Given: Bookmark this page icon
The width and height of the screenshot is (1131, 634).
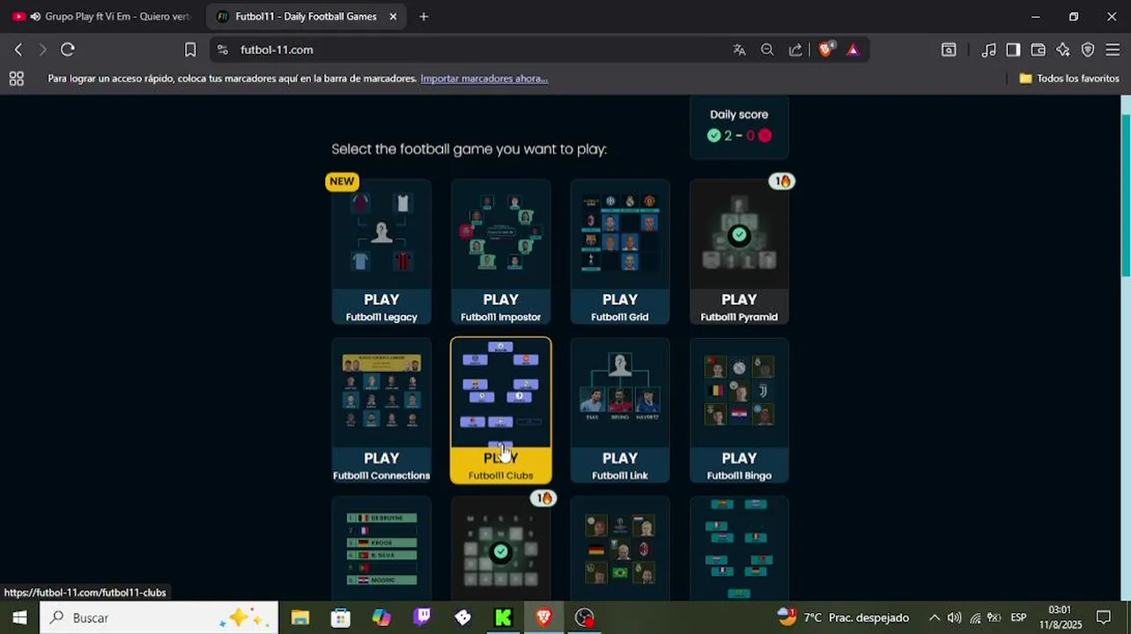Looking at the screenshot, I should (190, 50).
